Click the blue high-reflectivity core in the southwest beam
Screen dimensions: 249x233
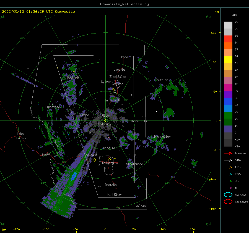pos(74,176)
